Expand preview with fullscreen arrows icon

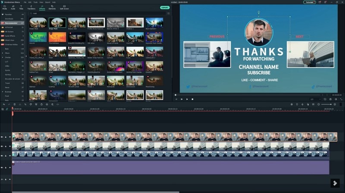[341, 99]
